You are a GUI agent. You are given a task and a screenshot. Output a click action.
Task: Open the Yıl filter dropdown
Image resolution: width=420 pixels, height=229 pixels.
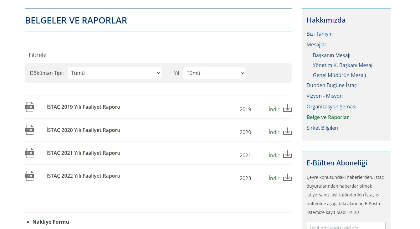point(214,73)
